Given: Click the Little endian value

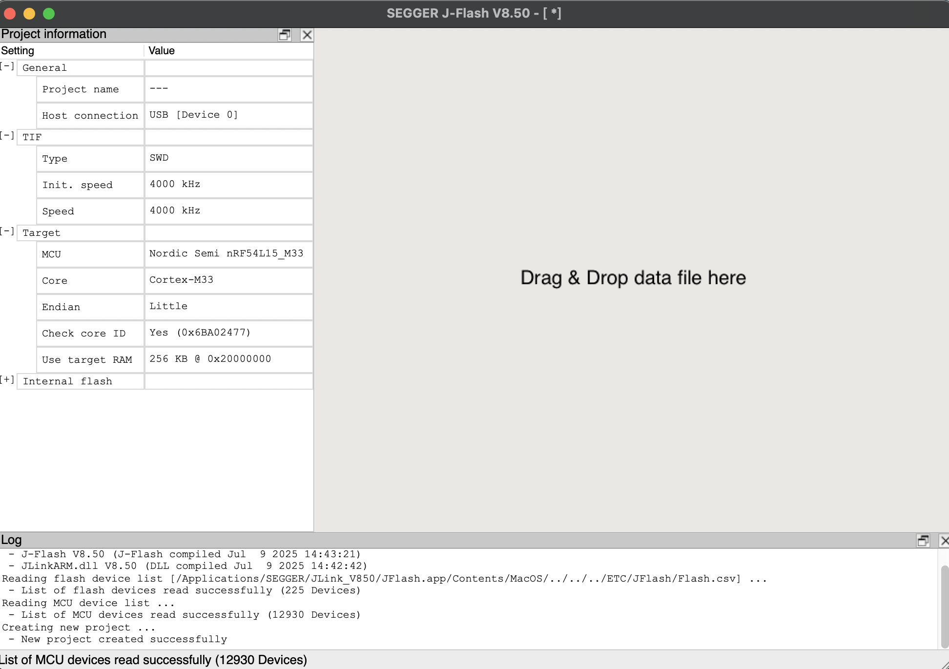Looking at the screenshot, I should pyautogui.click(x=229, y=307).
